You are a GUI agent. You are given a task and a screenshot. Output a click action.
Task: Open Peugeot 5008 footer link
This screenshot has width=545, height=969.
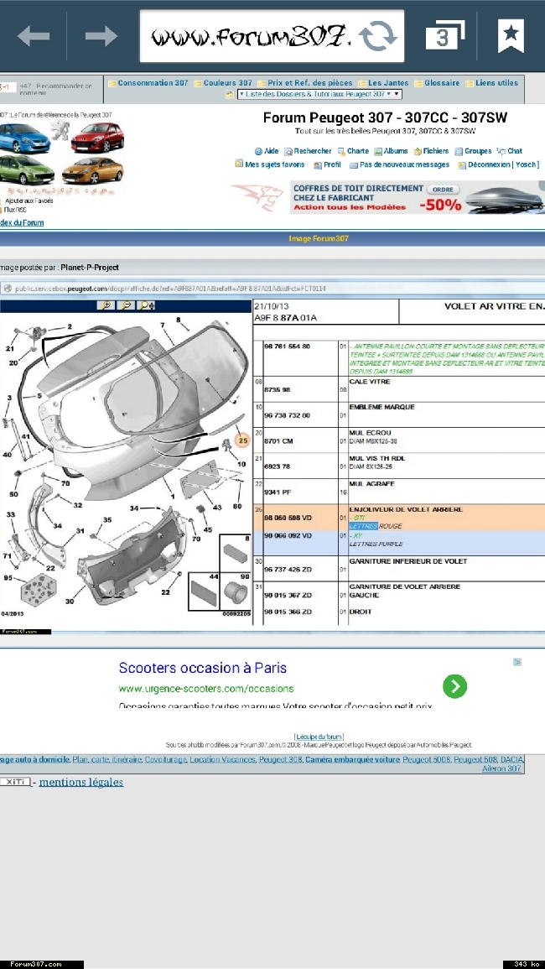tap(427, 759)
